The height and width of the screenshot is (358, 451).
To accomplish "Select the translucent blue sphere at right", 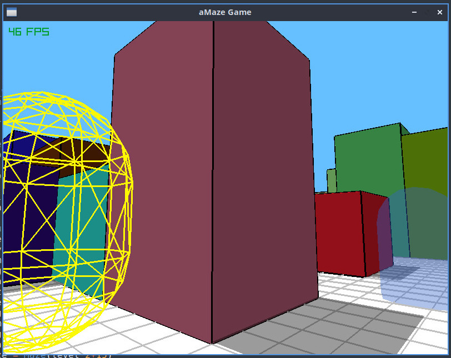I will pos(414,247).
